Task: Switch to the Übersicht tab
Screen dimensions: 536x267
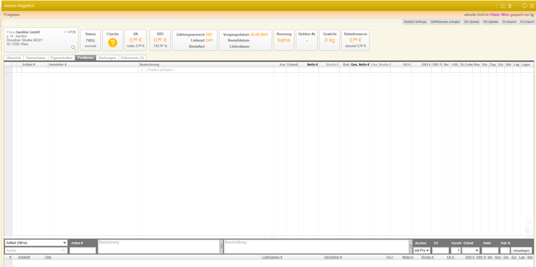Action: pos(14,58)
